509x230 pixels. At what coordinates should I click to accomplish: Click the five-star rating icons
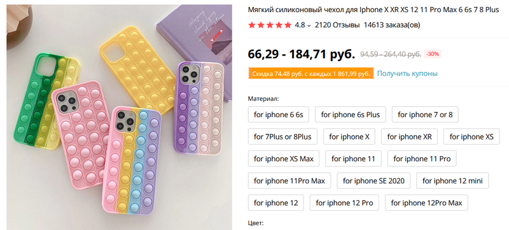point(270,25)
